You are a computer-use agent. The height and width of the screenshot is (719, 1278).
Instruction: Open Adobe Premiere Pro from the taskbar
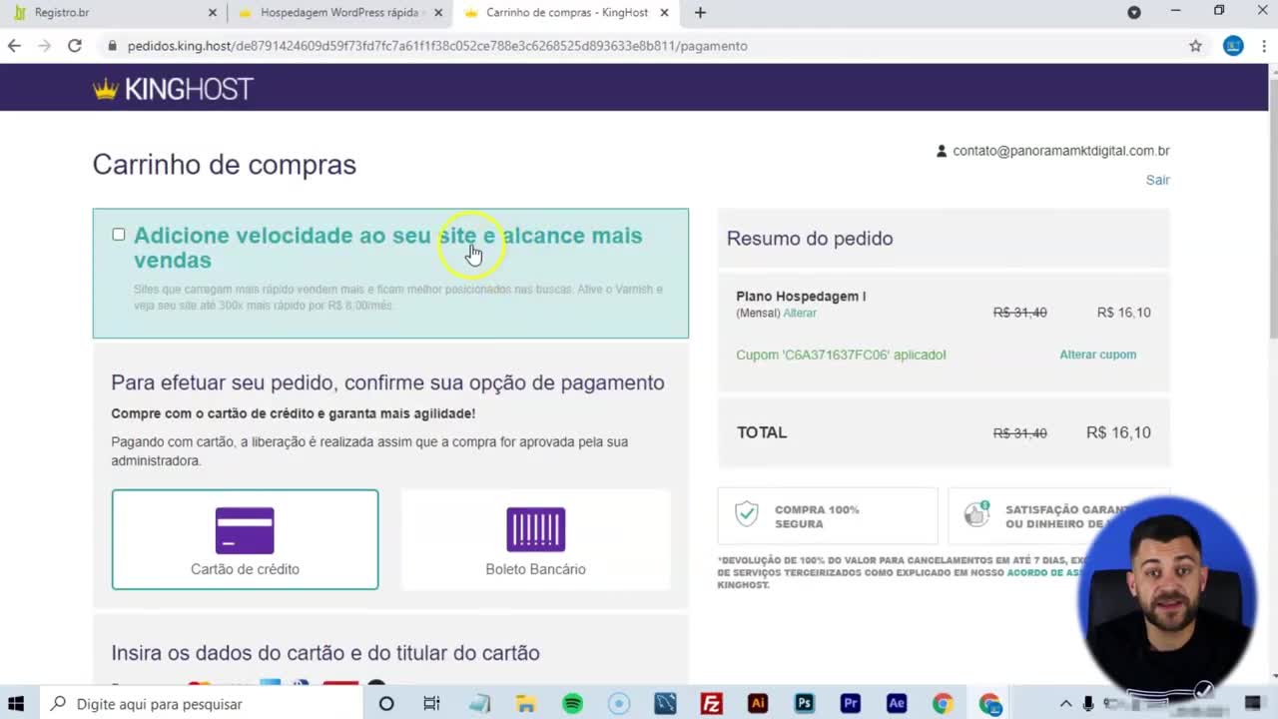(x=850, y=704)
